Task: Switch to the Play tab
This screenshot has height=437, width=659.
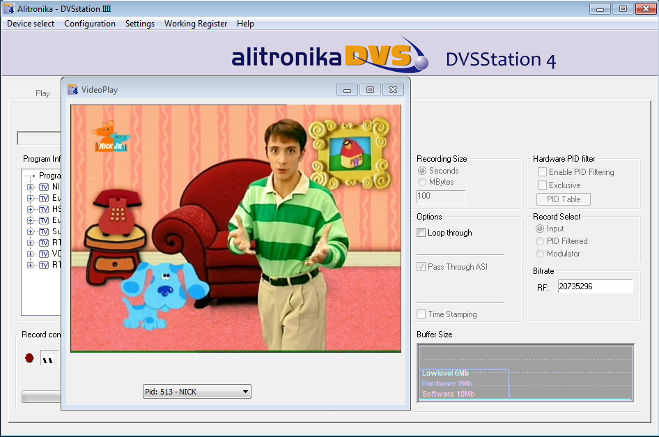Action: tap(42, 93)
